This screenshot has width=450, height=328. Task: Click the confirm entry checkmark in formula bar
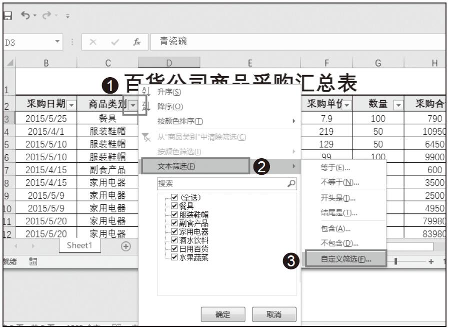114,42
